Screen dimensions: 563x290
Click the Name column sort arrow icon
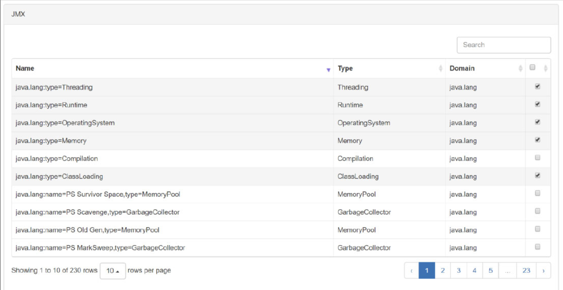click(x=328, y=70)
